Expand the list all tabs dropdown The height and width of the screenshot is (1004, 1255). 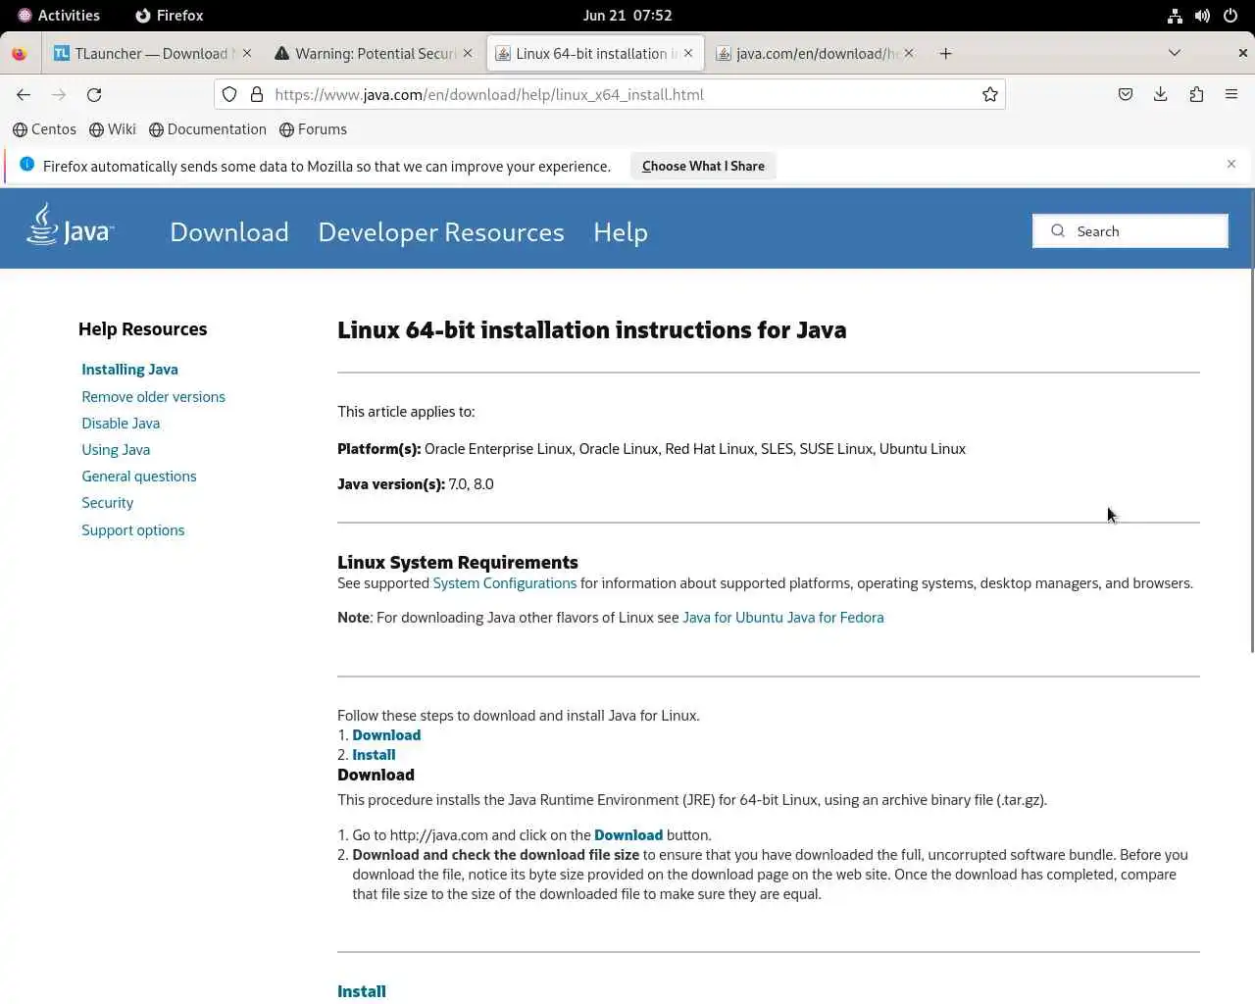1175,54
